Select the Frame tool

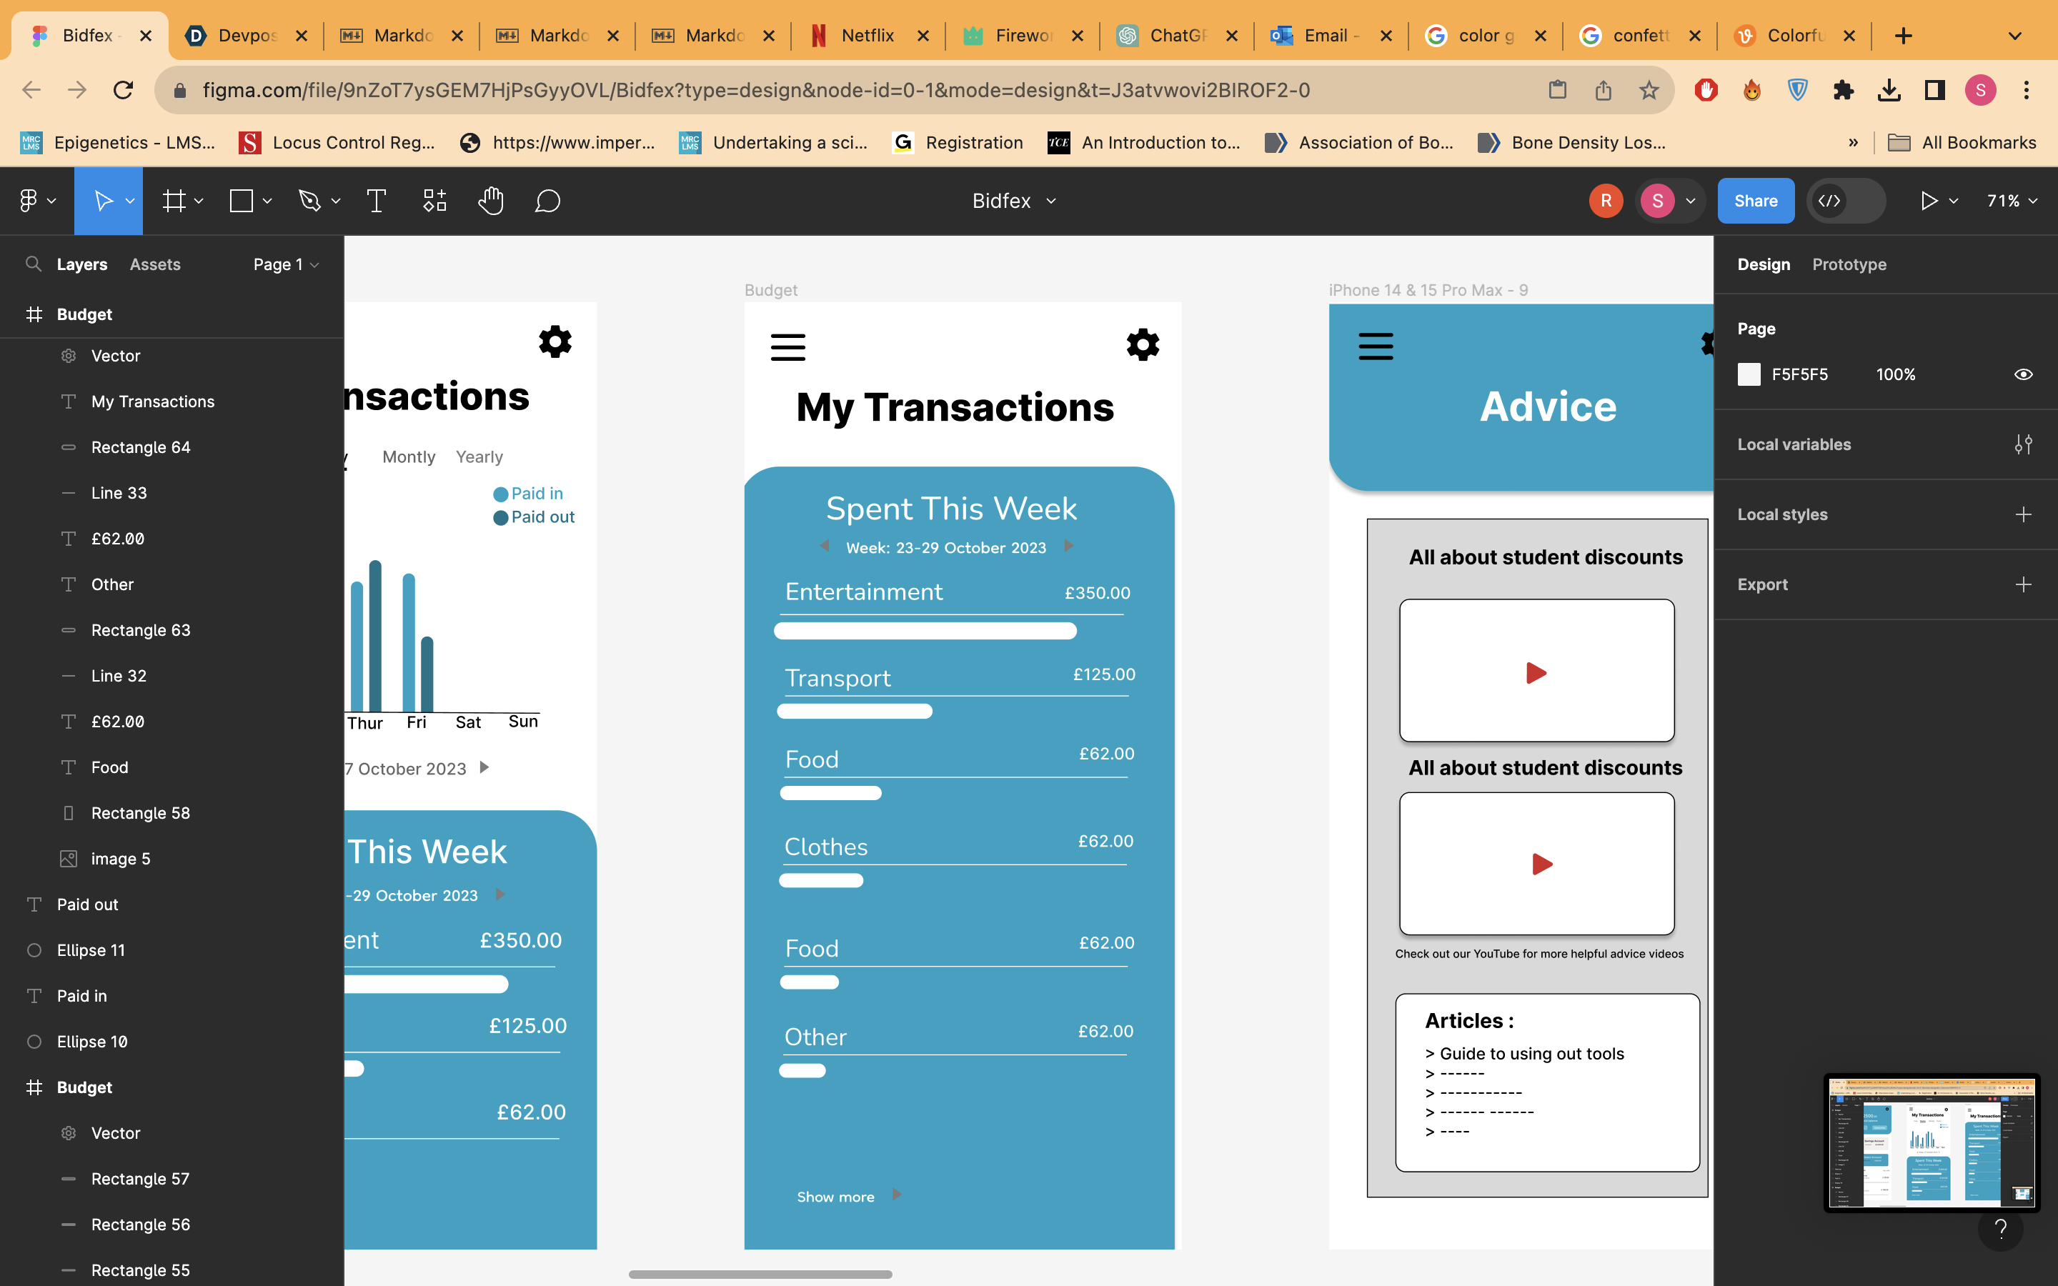[x=174, y=201]
